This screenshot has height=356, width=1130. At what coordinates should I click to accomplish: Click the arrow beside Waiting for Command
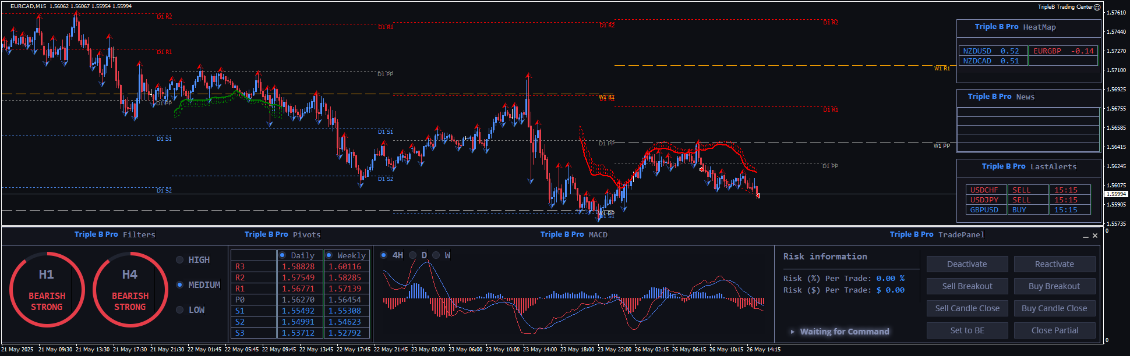coord(792,332)
